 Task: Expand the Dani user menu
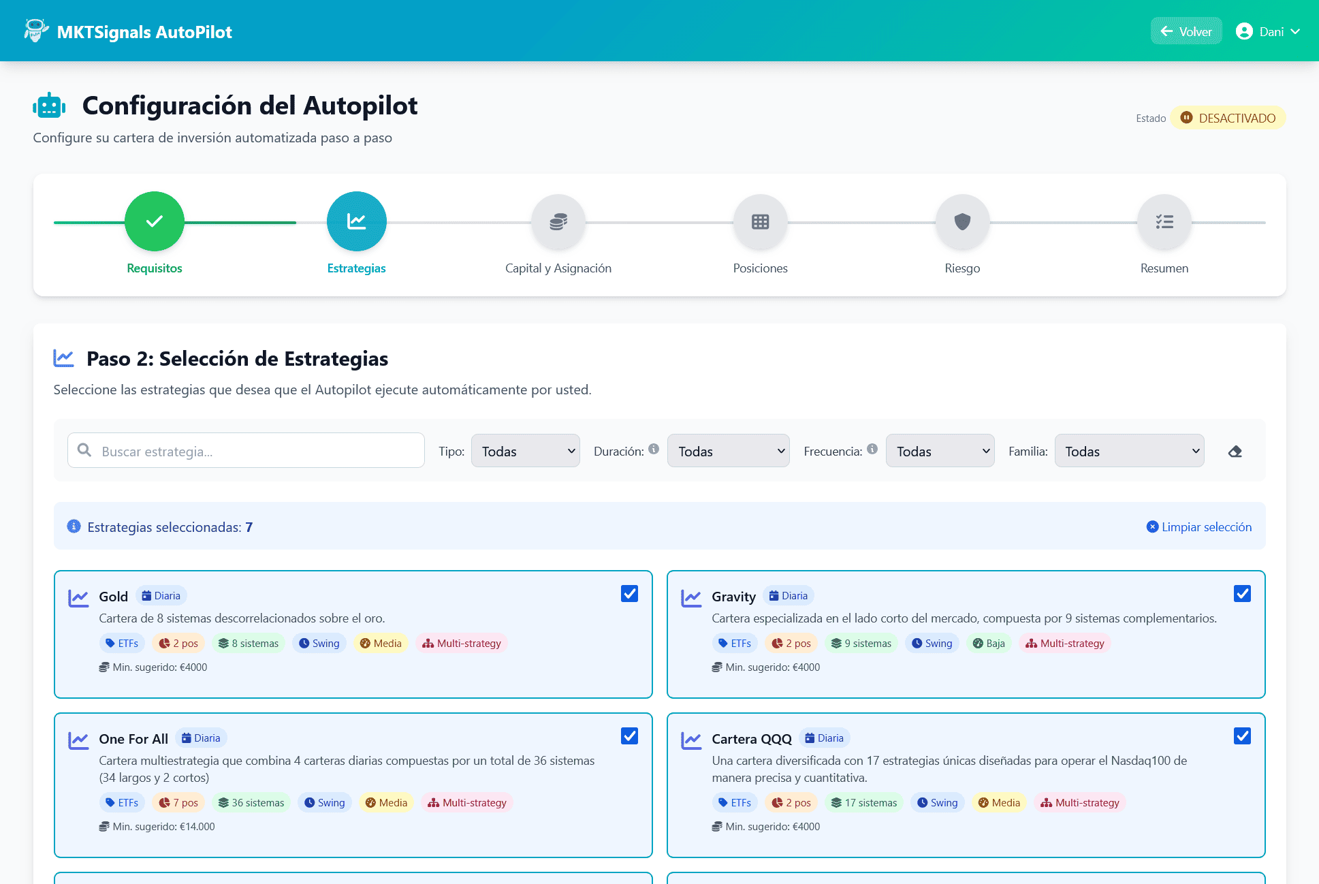(x=1268, y=31)
